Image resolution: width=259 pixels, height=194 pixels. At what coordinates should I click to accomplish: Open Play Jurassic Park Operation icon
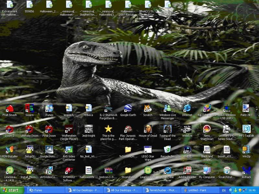[x=128, y=129]
